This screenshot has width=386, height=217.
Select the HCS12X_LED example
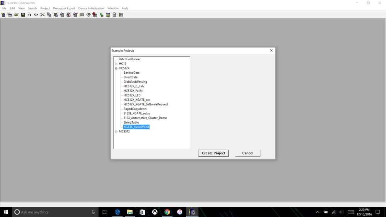(x=132, y=95)
